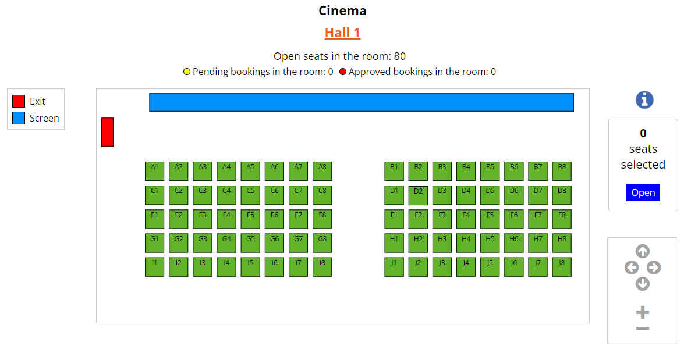
Task: Click the blue screen bar
Action: pos(361,102)
